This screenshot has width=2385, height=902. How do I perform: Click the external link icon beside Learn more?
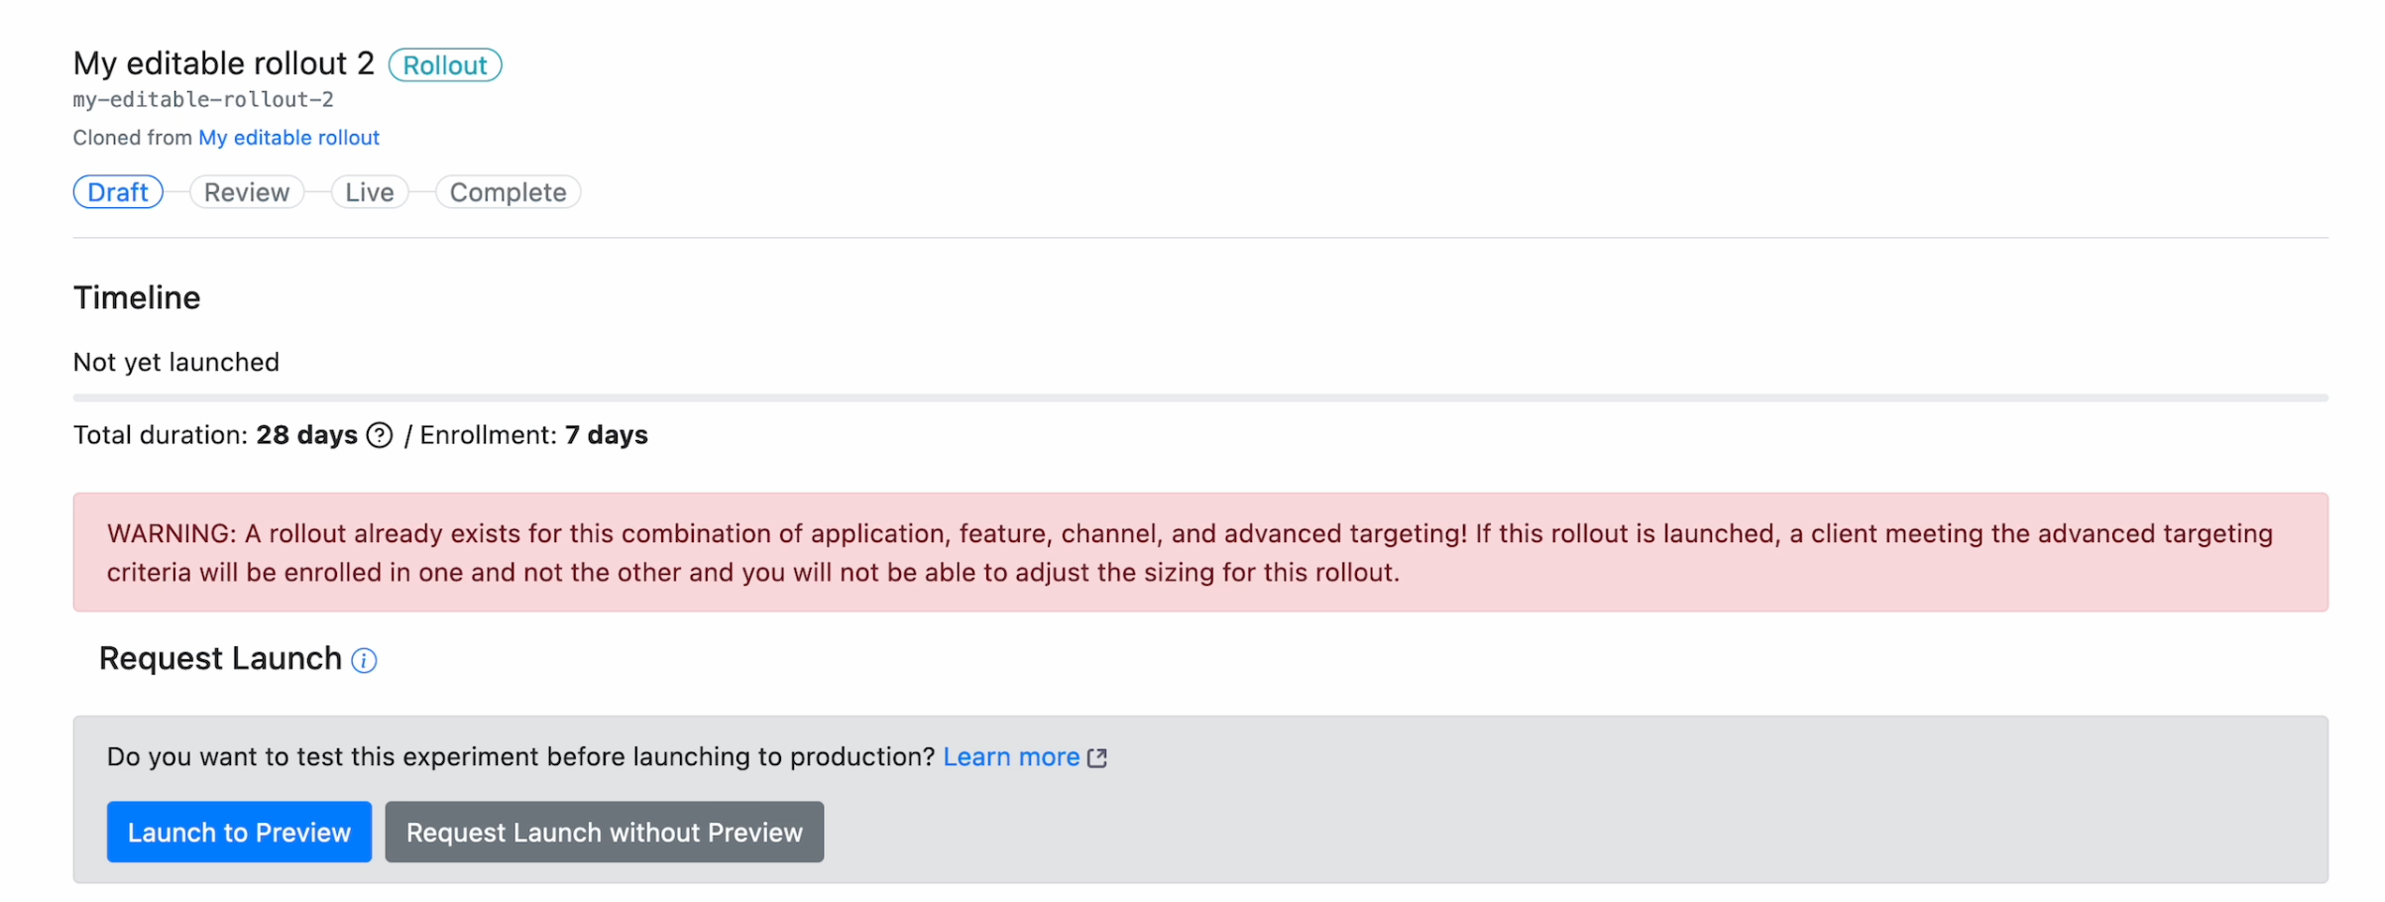pos(1097,758)
